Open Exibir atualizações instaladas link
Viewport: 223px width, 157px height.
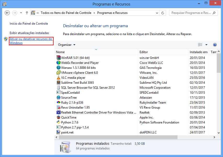pos(29,33)
